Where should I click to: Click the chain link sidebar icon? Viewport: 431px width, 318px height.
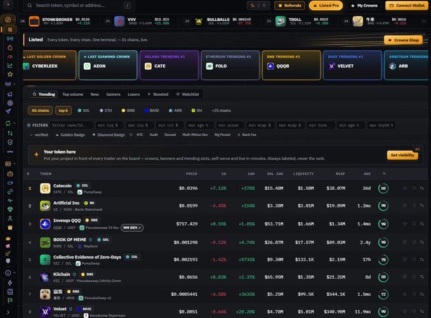pos(10,192)
